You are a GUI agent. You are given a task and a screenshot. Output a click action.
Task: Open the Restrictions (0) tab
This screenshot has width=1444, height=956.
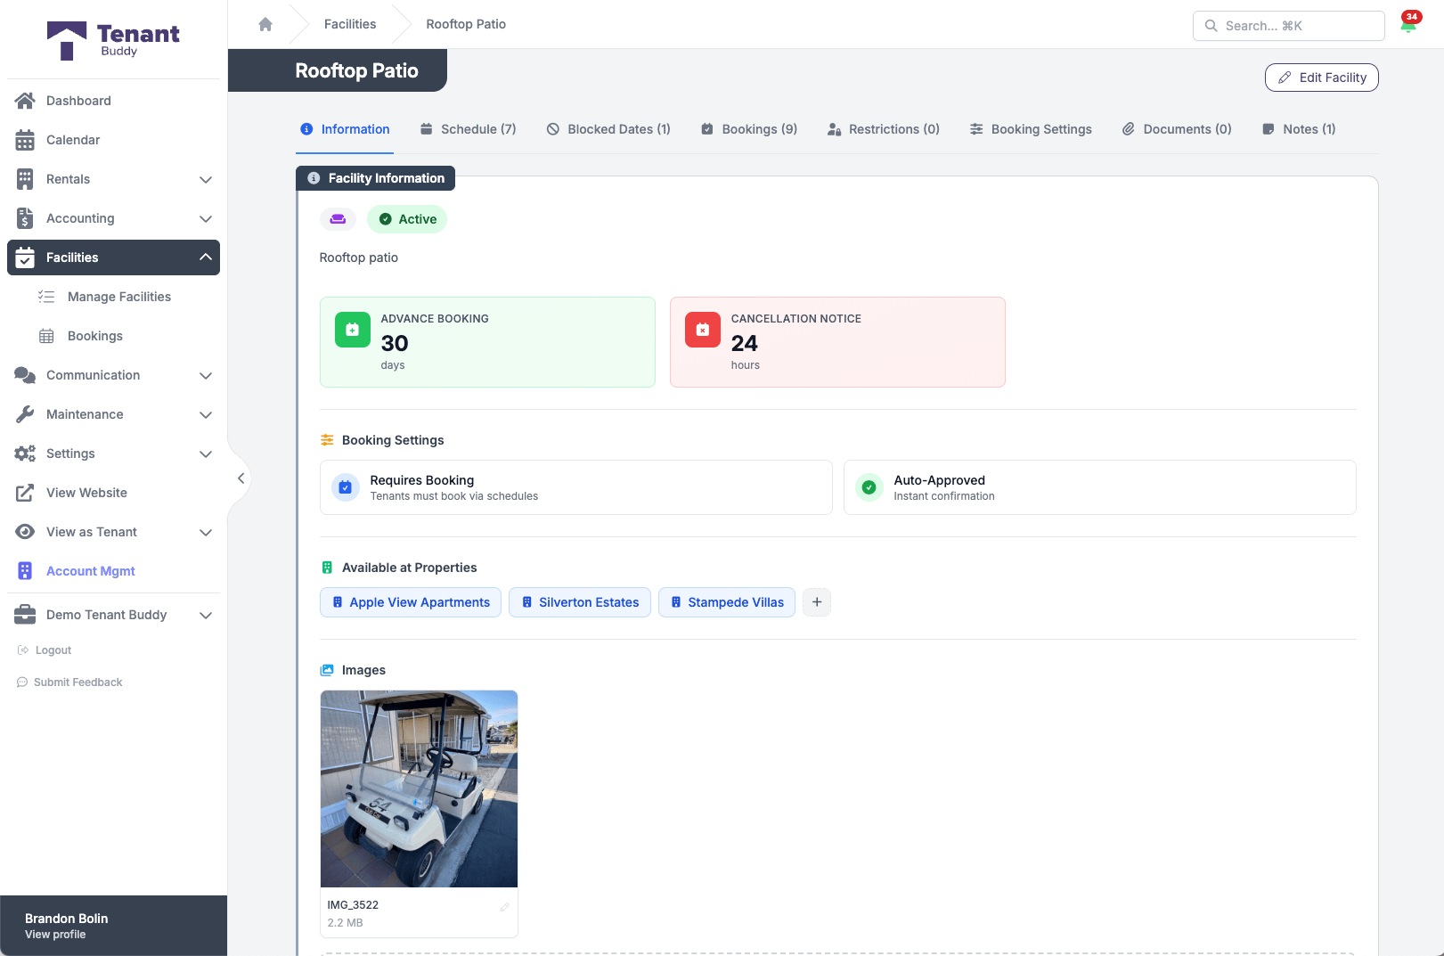884,129
